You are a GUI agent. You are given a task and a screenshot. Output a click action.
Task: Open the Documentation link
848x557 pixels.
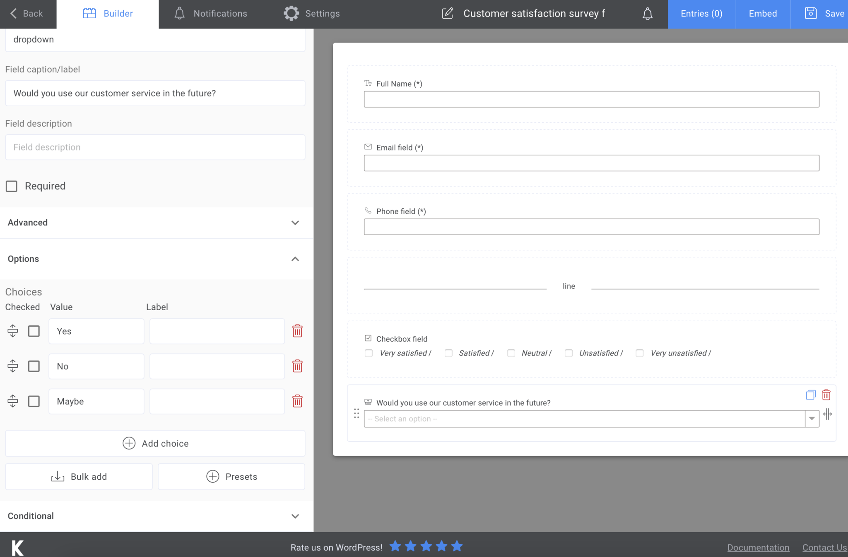click(758, 547)
